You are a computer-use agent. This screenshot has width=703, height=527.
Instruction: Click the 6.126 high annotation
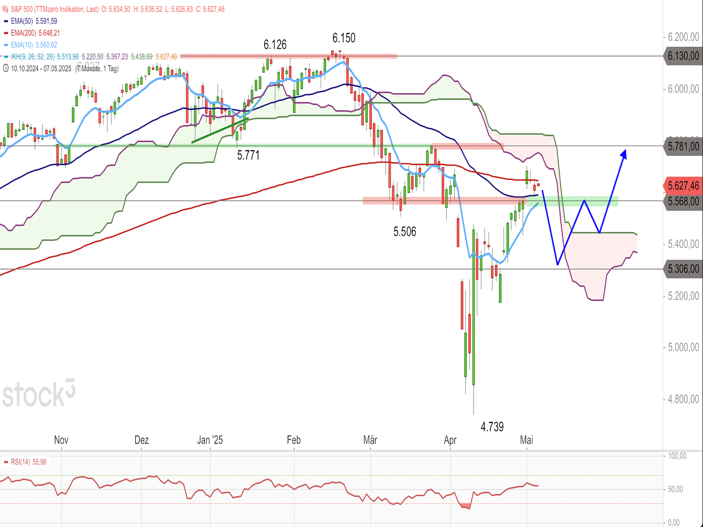[x=275, y=44]
